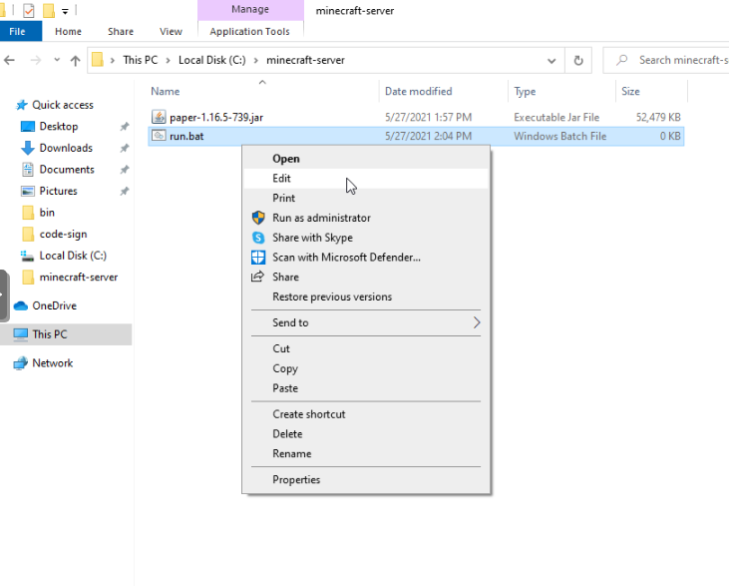729x586 pixels.
Task: Open Documents in the navigation pane
Action: 67,169
